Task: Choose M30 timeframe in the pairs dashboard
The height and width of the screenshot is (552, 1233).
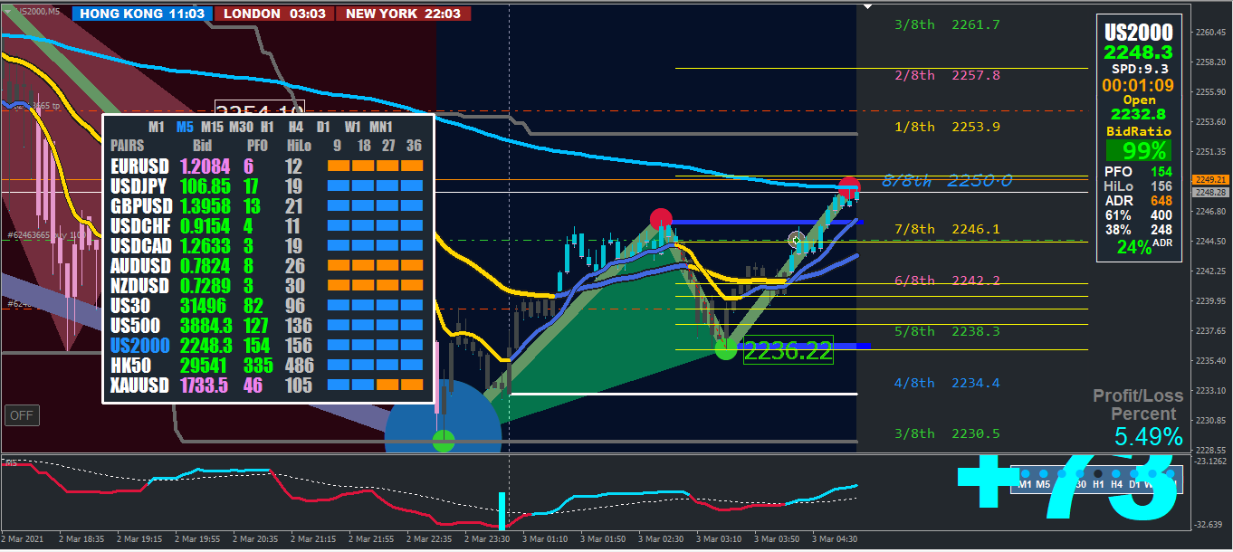Action: pos(242,127)
